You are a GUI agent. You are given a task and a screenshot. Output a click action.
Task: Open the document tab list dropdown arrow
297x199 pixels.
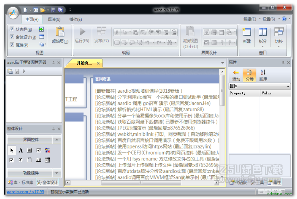pos(223,63)
